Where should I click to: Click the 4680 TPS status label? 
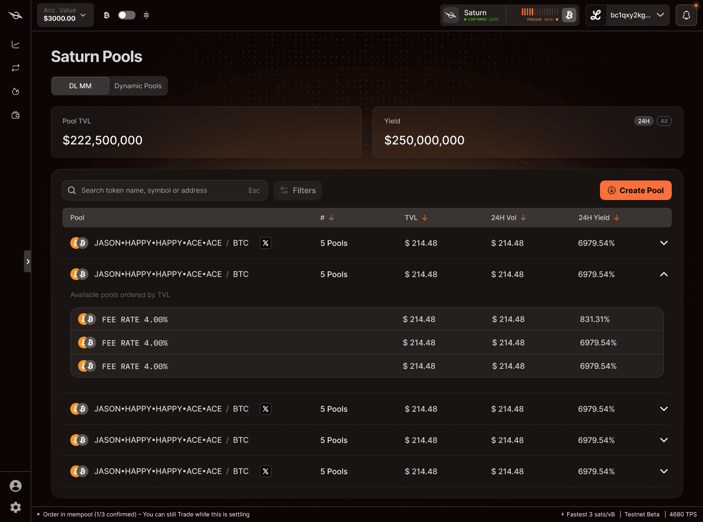click(683, 514)
